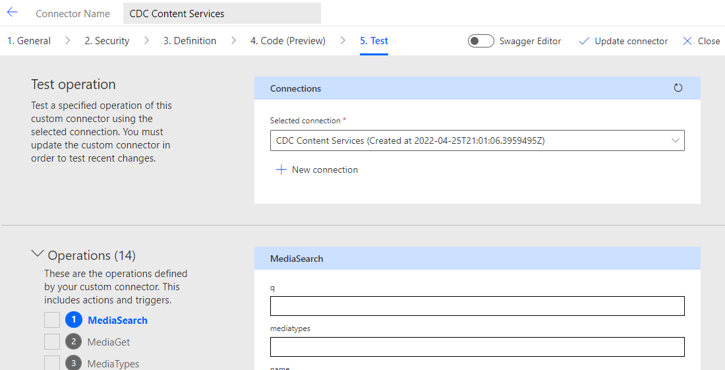Click the Connections panel header

[477, 88]
